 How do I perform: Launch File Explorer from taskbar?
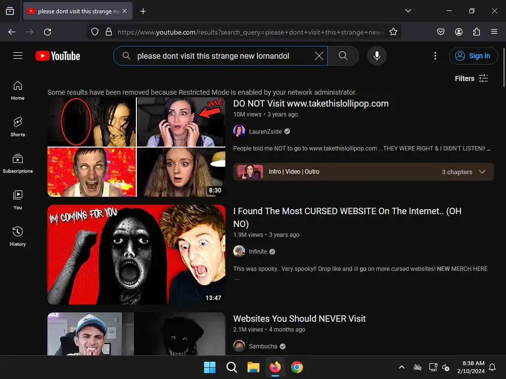pyautogui.click(x=253, y=367)
